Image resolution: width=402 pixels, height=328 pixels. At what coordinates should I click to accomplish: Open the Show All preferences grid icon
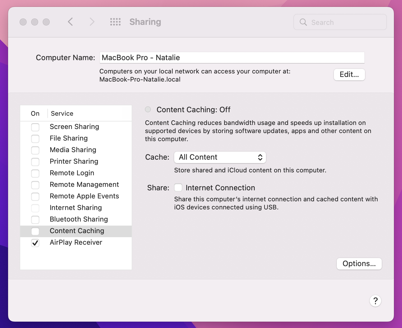[x=115, y=22]
